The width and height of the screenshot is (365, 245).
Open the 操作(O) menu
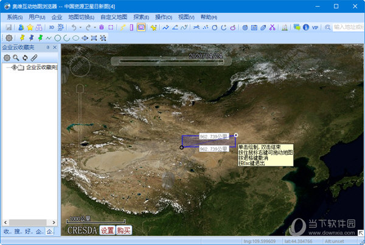(x=164, y=17)
